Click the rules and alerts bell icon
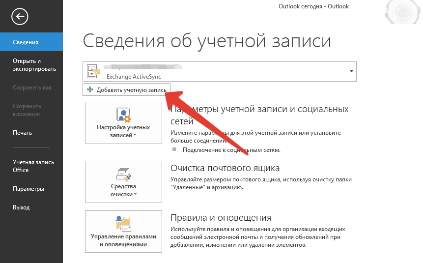Image resolution: width=423 pixels, height=263 pixels. (x=123, y=224)
